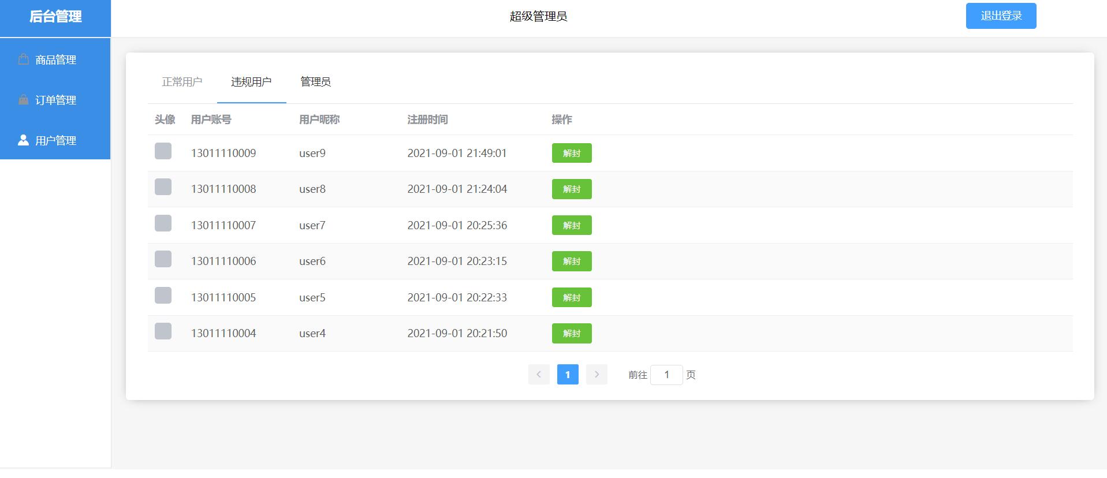Screen dimensions: 1107x478
Task: Click the avatar placeholder for user8
Action: pyautogui.click(x=163, y=187)
